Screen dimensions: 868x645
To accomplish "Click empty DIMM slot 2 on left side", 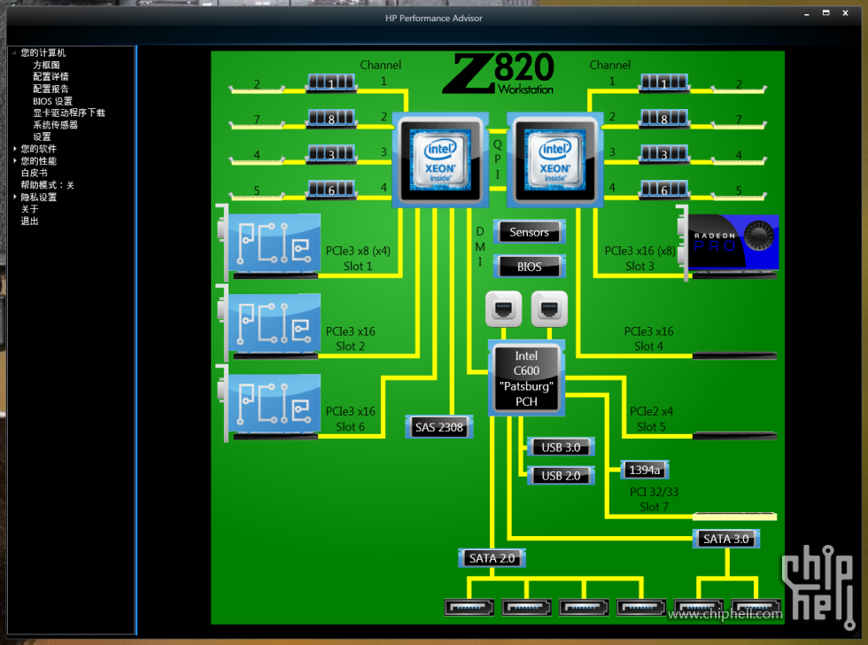I will pos(257,89).
